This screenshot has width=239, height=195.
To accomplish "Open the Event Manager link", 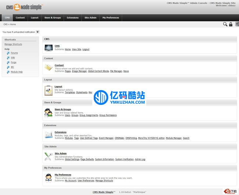I will point(106,138).
